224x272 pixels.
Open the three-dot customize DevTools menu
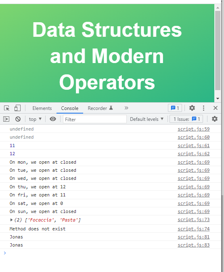[203, 108]
